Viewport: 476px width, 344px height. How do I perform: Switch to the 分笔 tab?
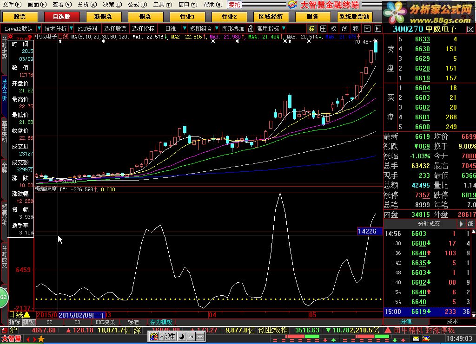[x=406, y=322]
